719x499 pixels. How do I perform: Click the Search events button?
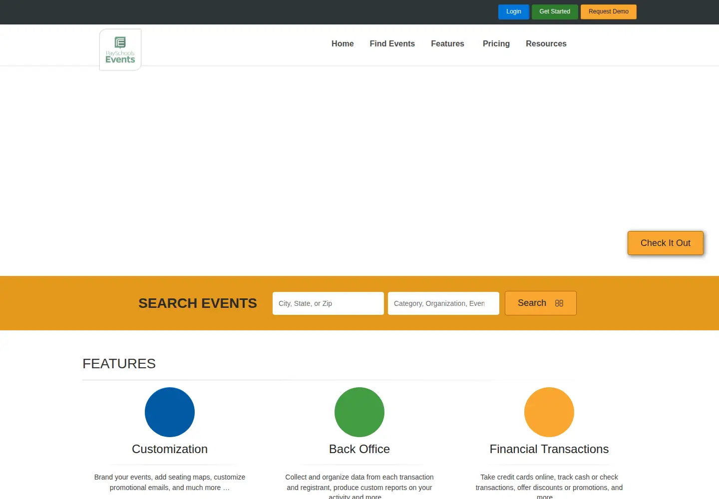point(541,303)
